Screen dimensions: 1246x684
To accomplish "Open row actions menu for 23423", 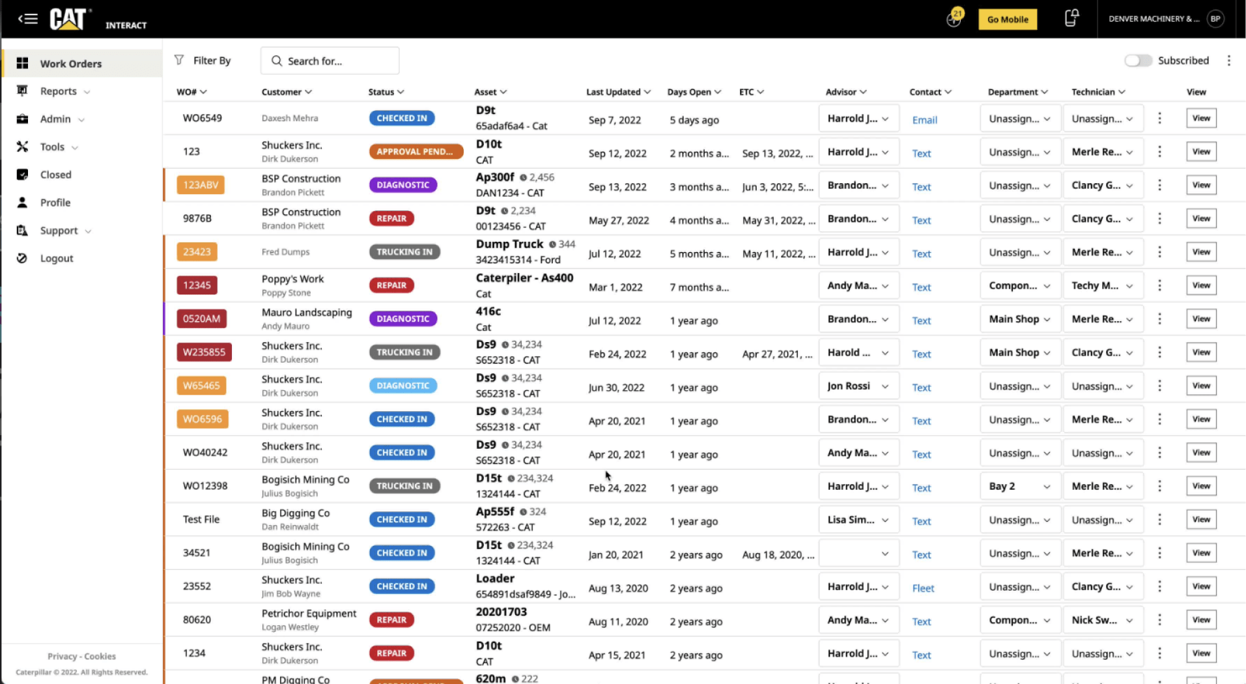I will click(x=1159, y=252).
